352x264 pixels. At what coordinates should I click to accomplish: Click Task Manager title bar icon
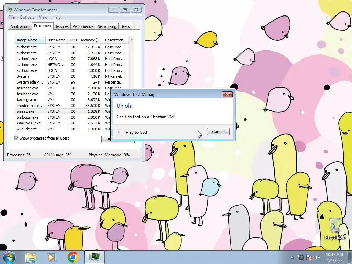(9, 10)
